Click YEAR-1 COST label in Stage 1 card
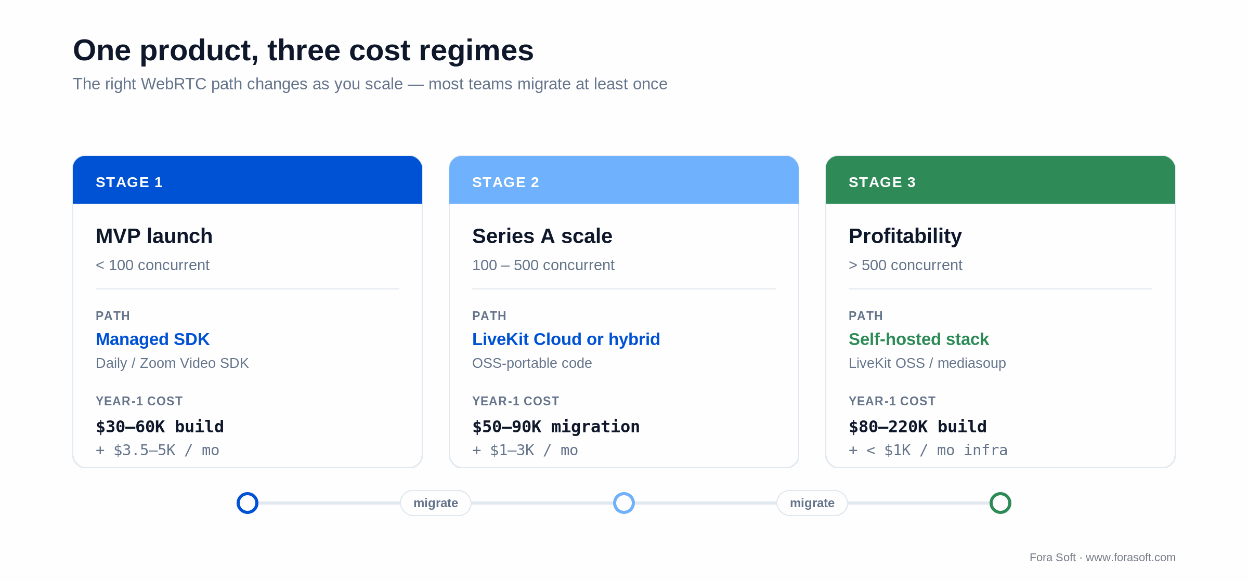The image size is (1248, 582). pyautogui.click(x=139, y=401)
